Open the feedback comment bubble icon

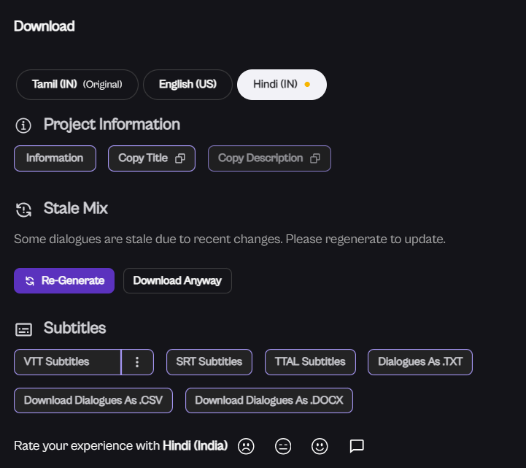tap(357, 445)
